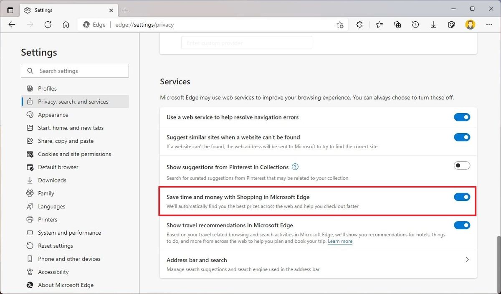Open the Extensions puzzle icon
501x294 pixels.
359,25
